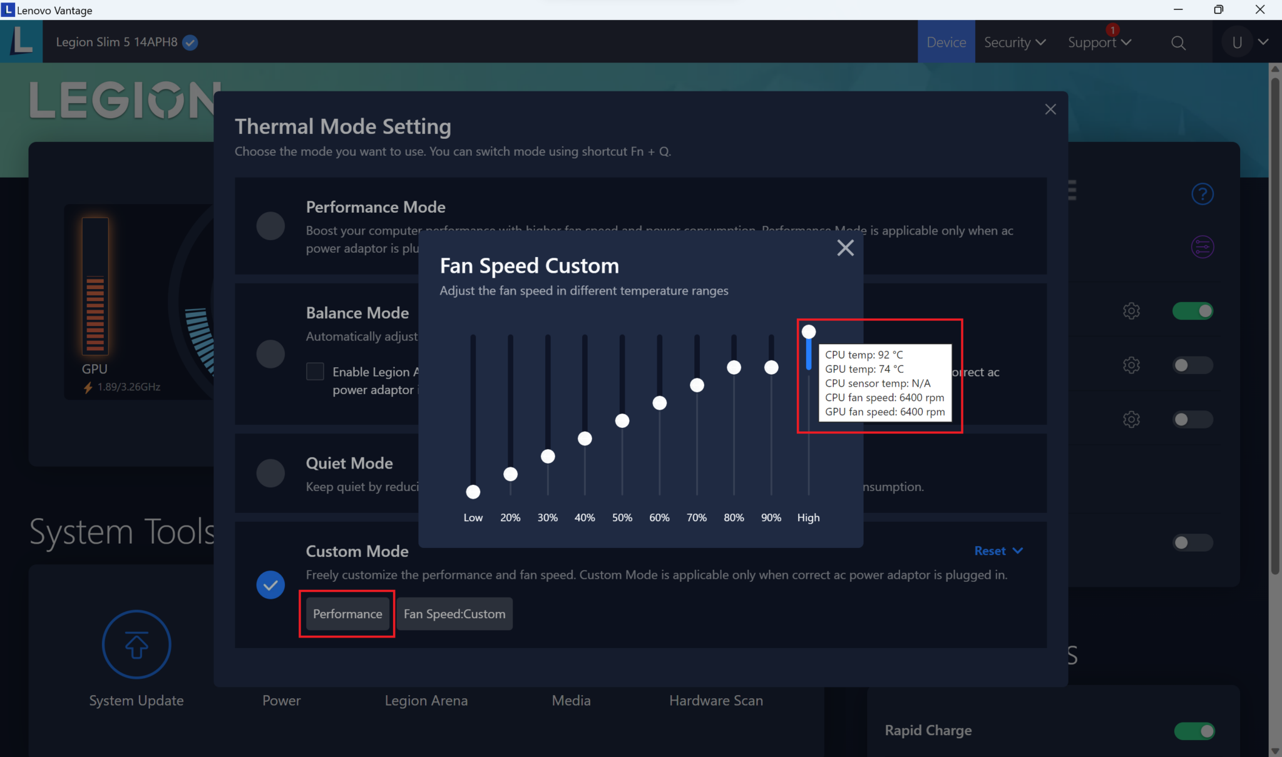The width and height of the screenshot is (1282, 757).
Task: Click the Lenovo L logo icon
Action: click(x=22, y=41)
